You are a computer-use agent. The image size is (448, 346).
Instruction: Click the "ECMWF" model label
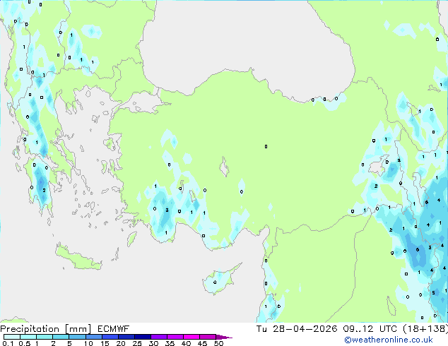coord(114,329)
